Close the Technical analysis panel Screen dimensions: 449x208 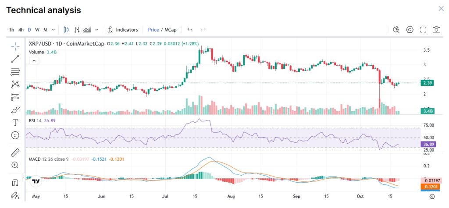click(x=441, y=9)
